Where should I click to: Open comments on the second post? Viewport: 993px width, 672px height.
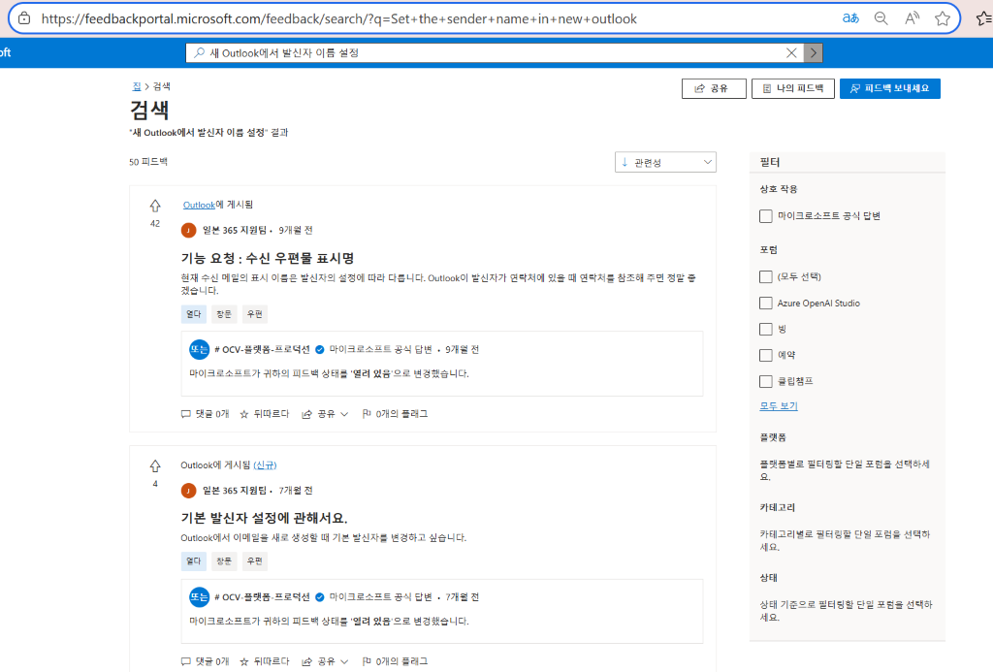click(206, 661)
